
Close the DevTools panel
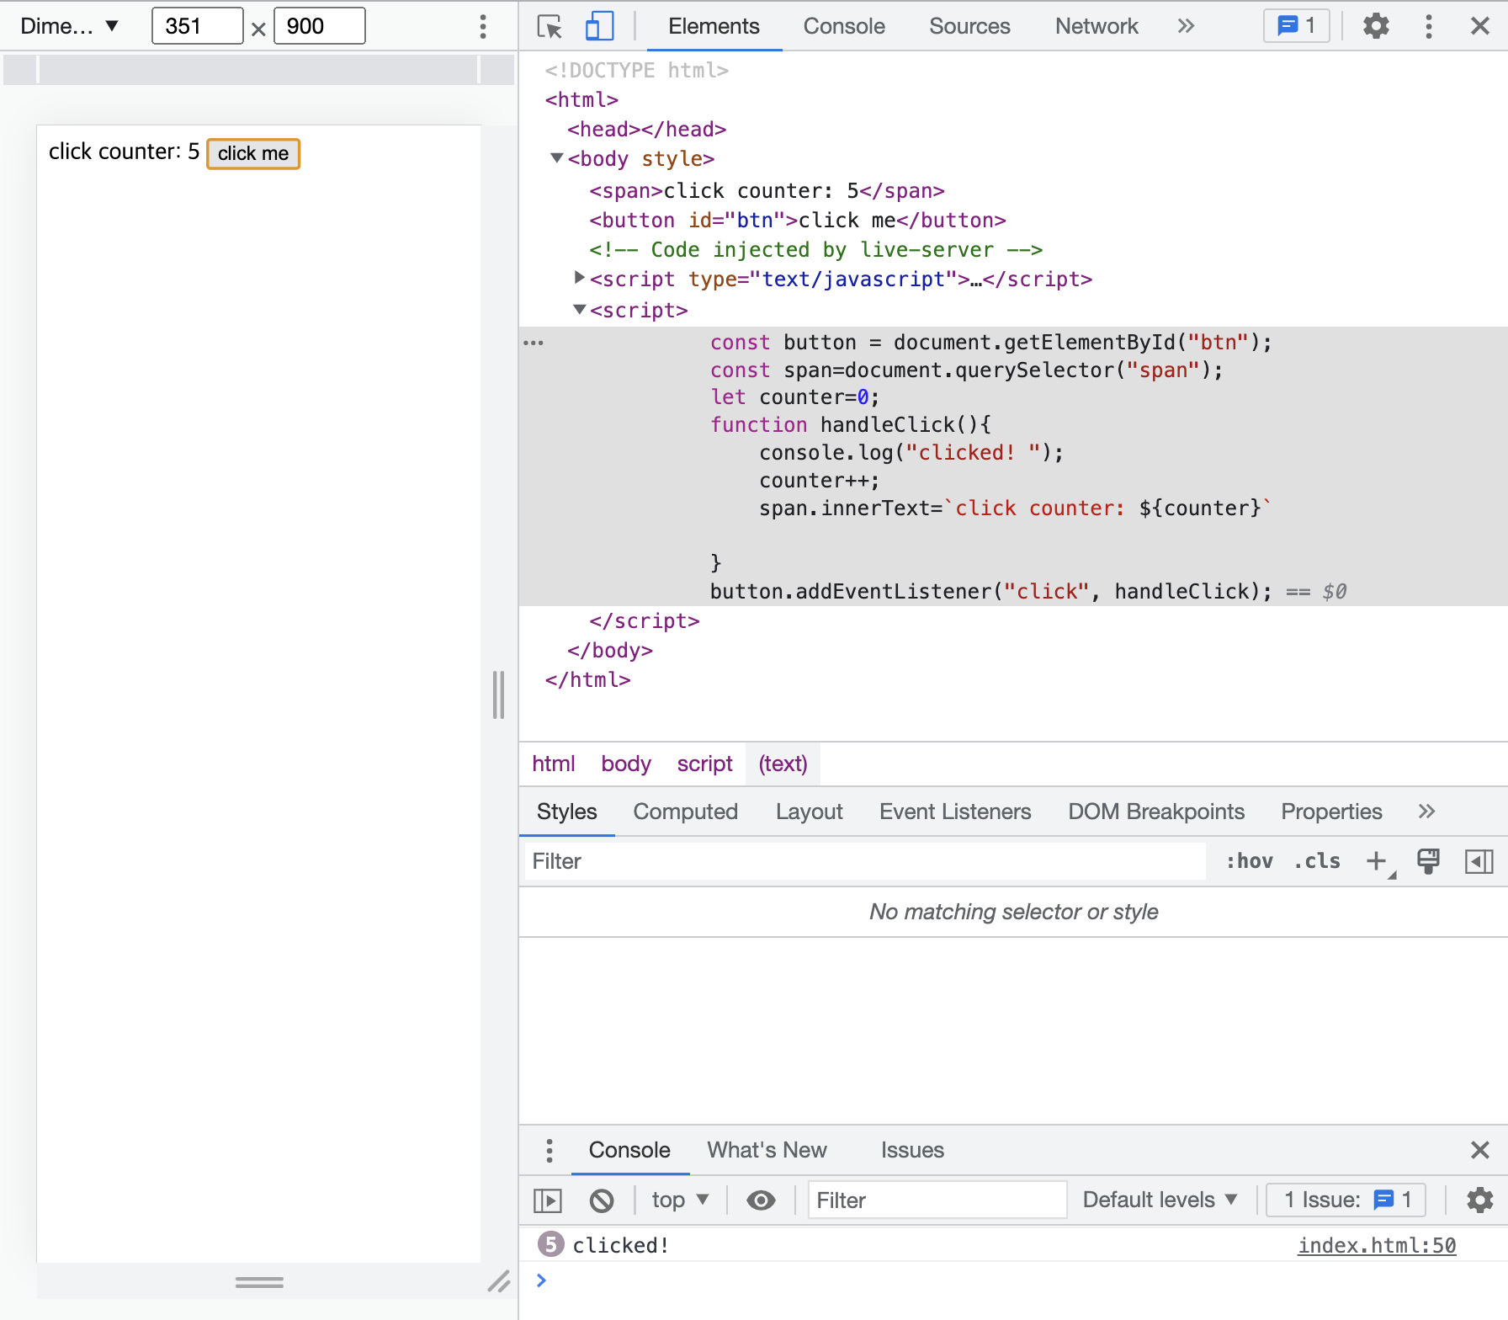[x=1480, y=26]
